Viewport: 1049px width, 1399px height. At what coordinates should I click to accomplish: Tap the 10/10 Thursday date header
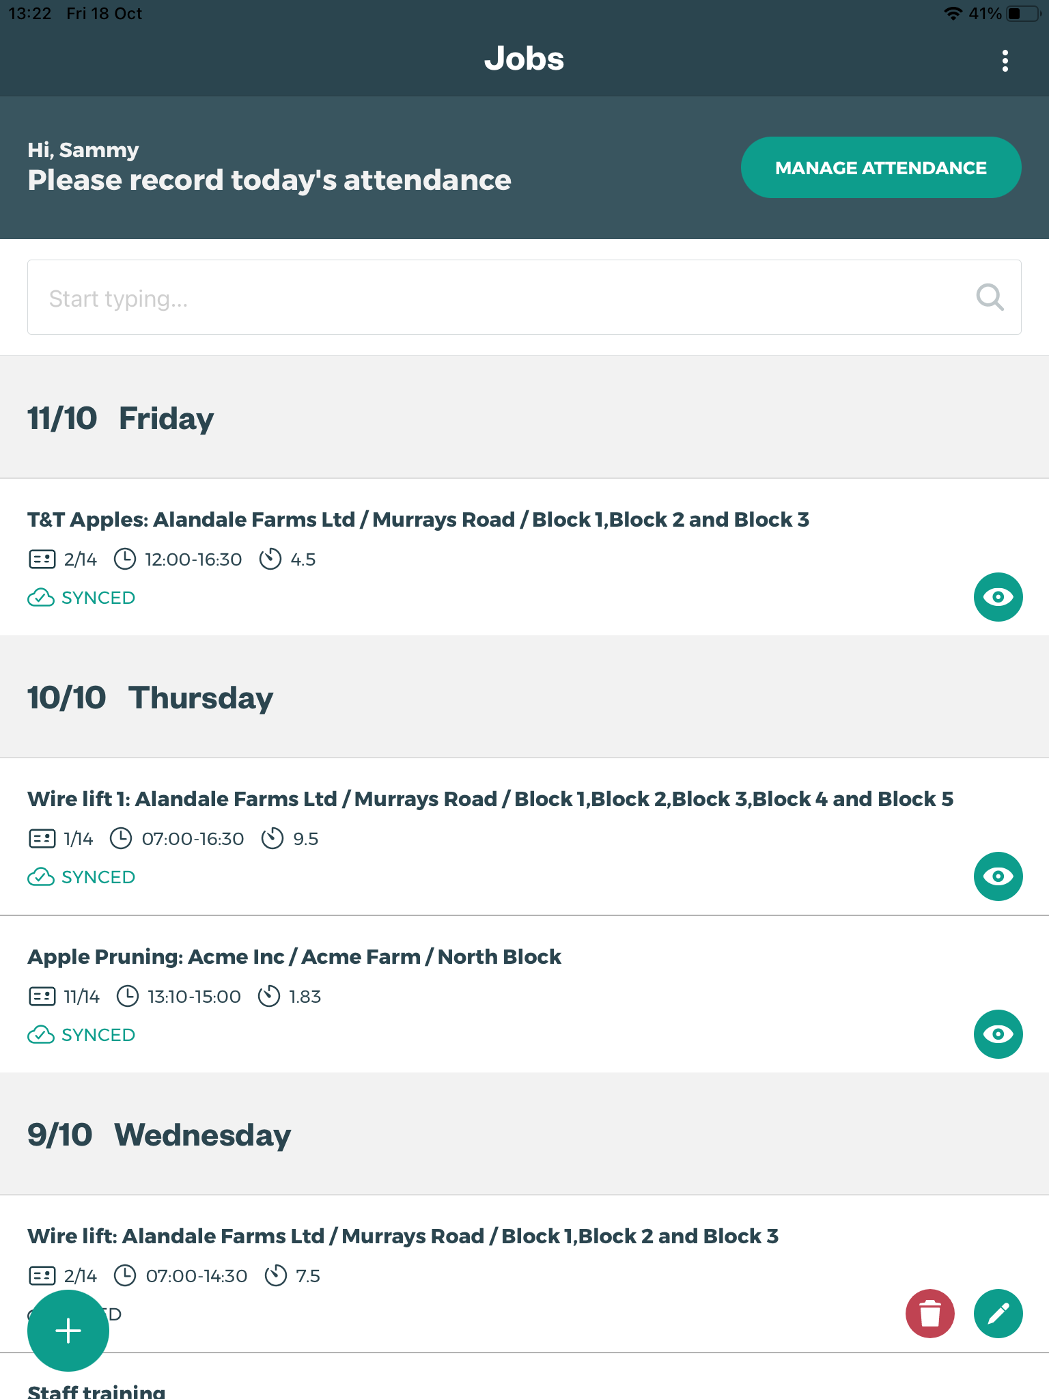(150, 697)
